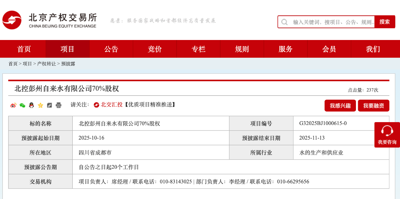This screenshot has width=400, height=199.
Task: Open the 首页 navigation menu item
Action: 24,49
